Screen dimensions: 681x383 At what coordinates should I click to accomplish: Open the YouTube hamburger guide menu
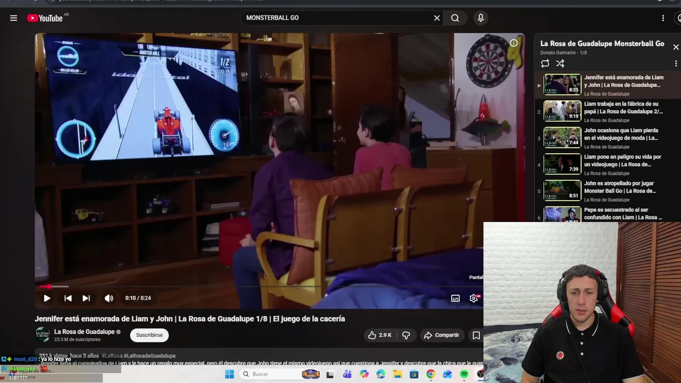coord(13,18)
